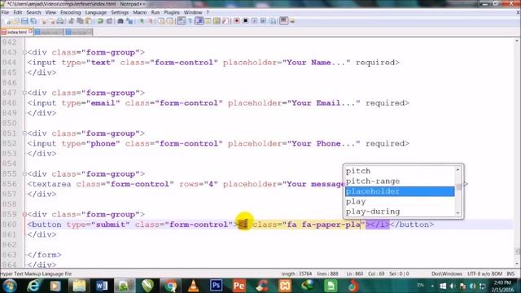
Task: Click the Print toolbar icon
Action: (60, 21)
